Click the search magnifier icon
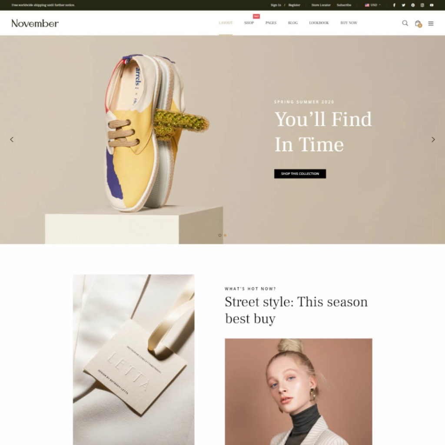 coord(405,23)
